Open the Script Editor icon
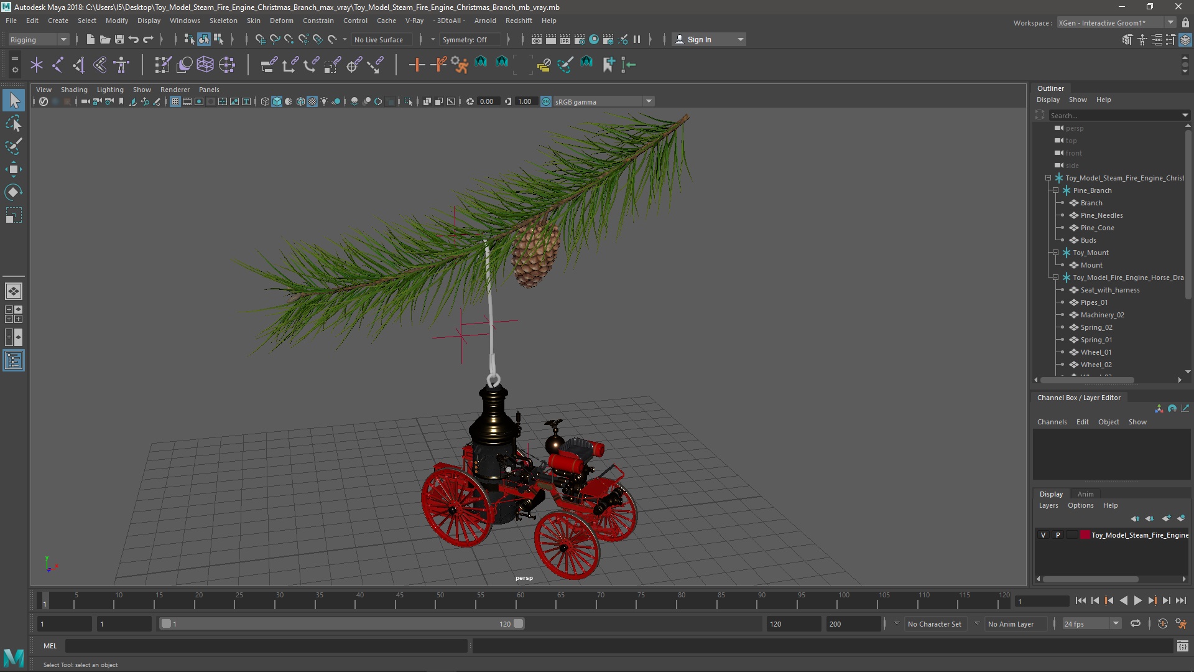 [1182, 646]
